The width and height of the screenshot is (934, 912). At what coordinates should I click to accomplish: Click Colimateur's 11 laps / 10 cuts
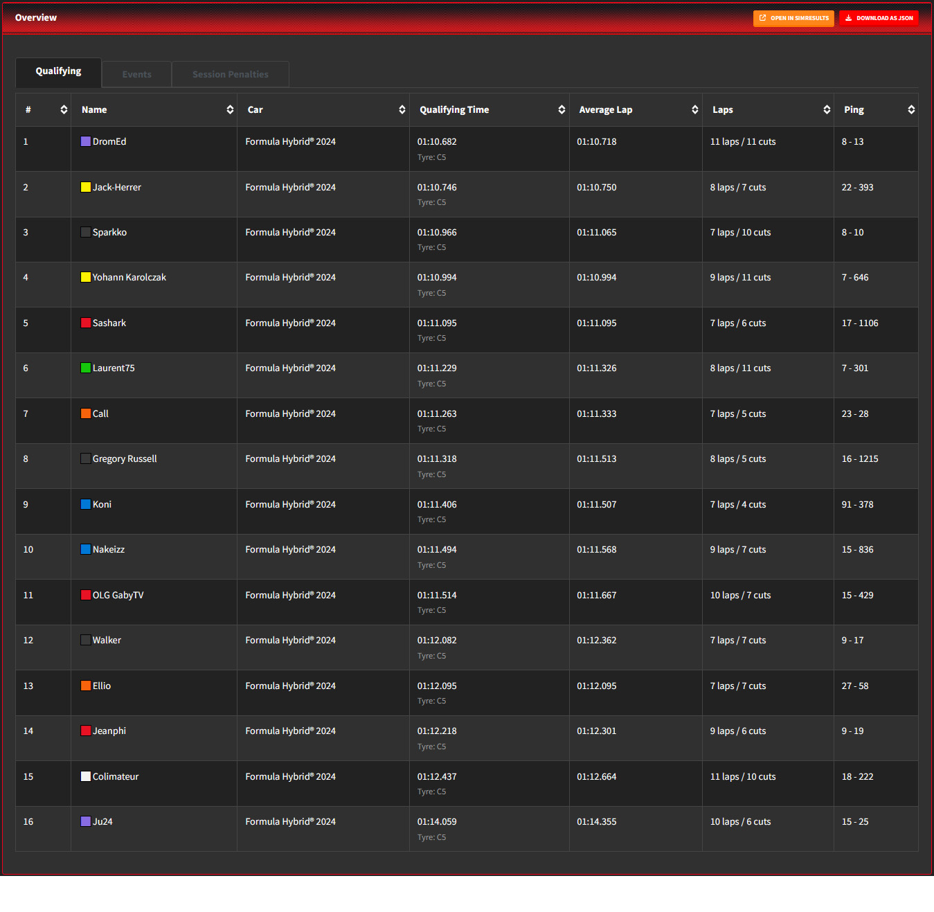[x=743, y=776]
